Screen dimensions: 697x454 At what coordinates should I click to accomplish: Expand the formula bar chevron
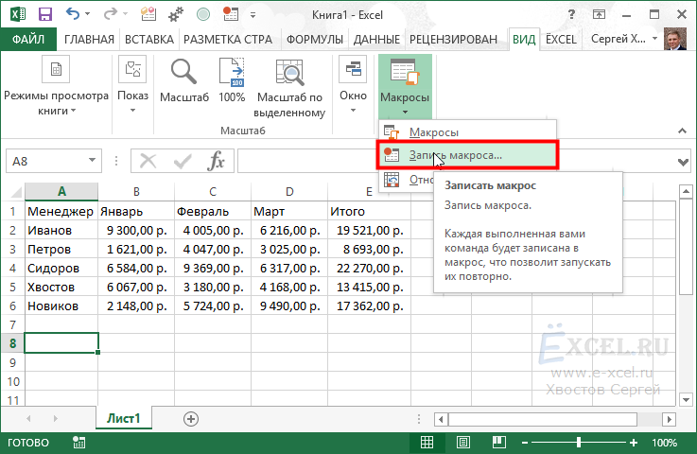tap(683, 163)
